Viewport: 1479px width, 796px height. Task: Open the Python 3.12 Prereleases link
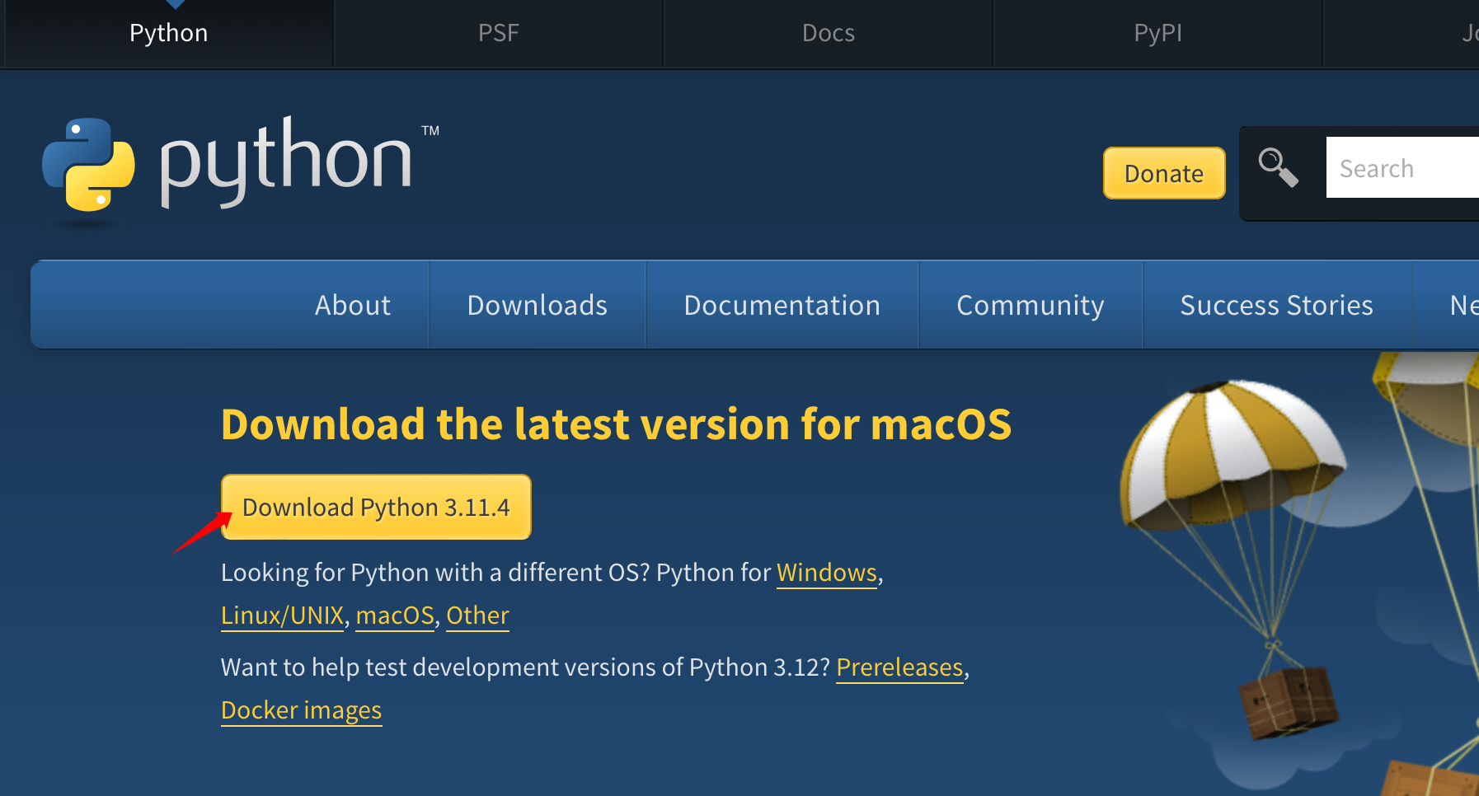pyautogui.click(x=899, y=667)
